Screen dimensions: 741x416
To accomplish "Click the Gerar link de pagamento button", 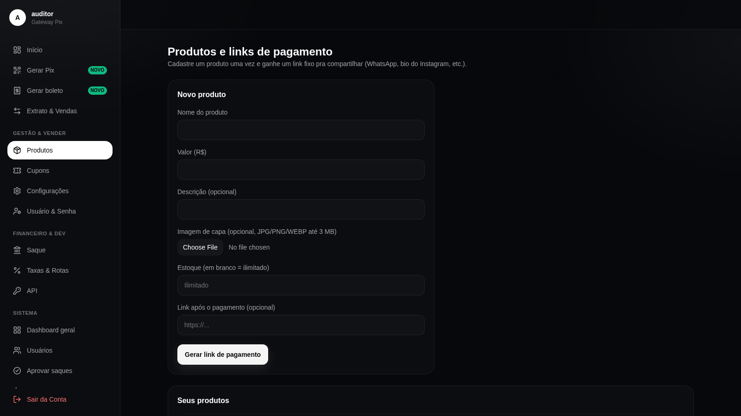I will pyautogui.click(x=223, y=355).
